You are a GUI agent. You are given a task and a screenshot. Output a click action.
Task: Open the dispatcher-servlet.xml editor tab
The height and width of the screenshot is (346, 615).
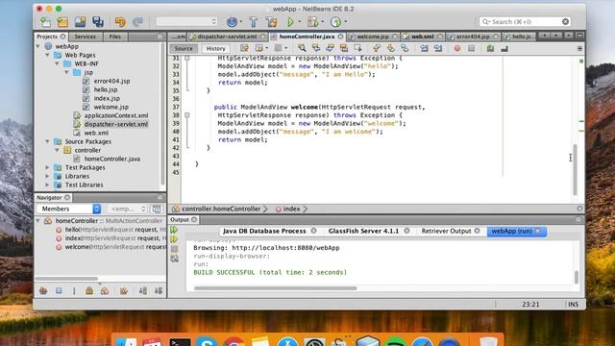point(227,37)
